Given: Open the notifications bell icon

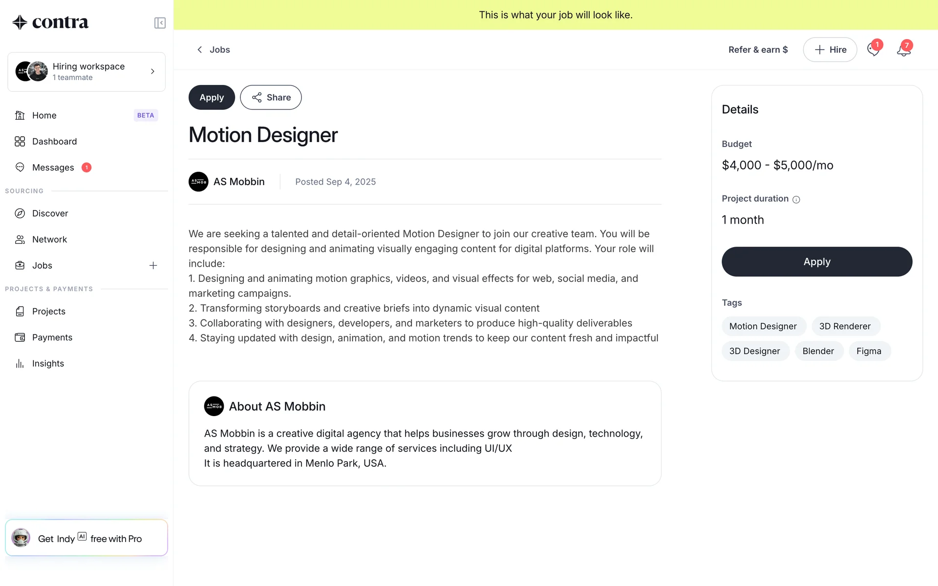Looking at the screenshot, I should 903,50.
